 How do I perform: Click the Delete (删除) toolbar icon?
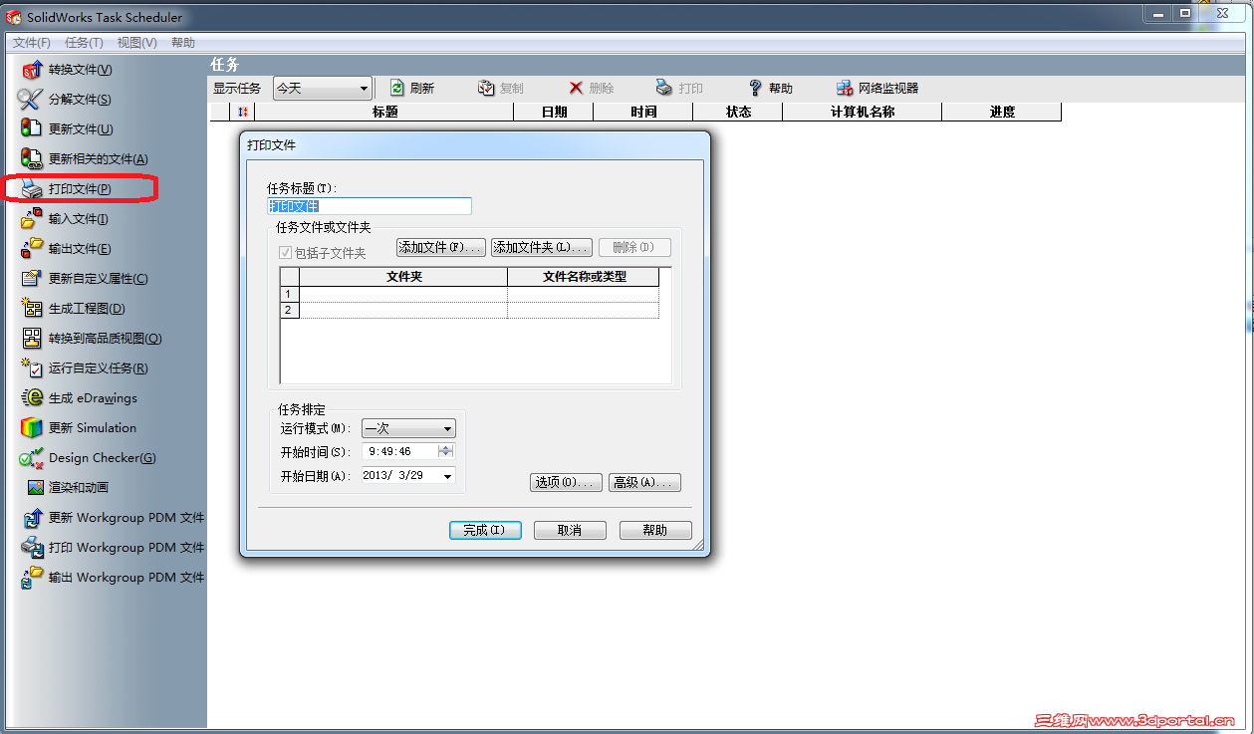(x=576, y=88)
